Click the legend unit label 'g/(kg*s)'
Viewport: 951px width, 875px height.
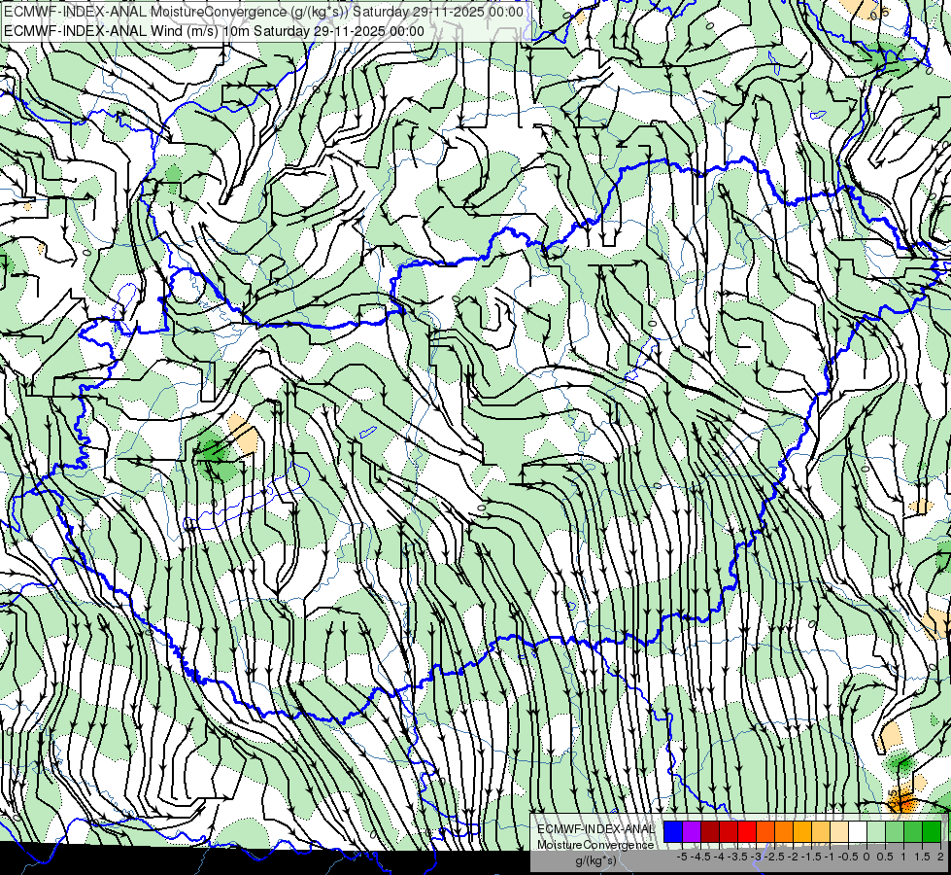(596, 860)
